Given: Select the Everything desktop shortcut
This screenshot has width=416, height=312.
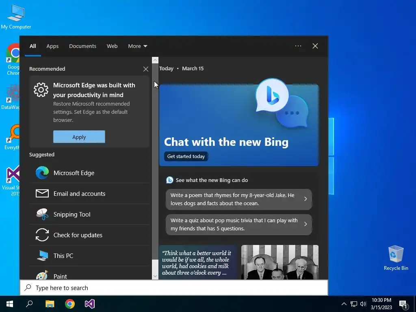Looking at the screenshot, I should 12,137.
